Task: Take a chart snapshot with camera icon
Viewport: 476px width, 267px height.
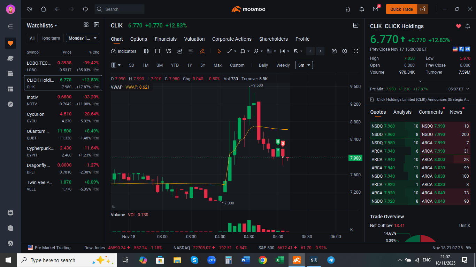Action: coord(334,51)
